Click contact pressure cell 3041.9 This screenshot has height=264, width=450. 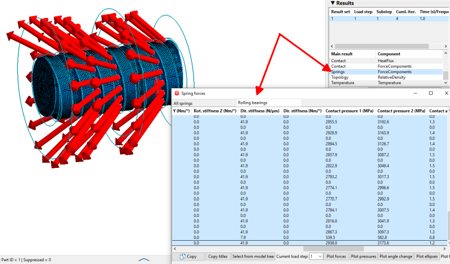(x=383, y=221)
